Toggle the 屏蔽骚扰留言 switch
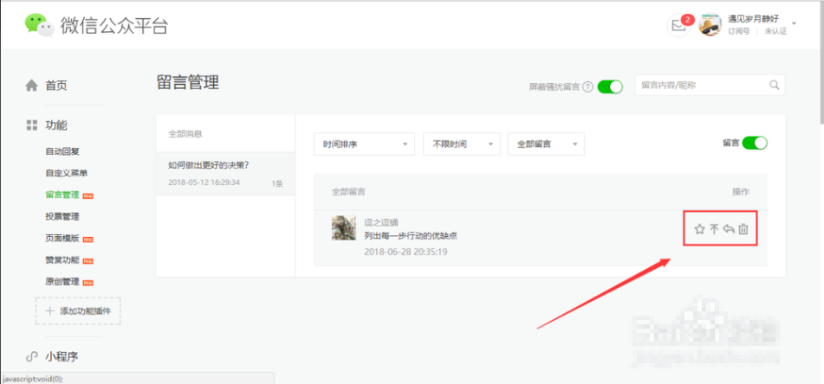This screenshot has width=824, height=384. click(610, 86)
